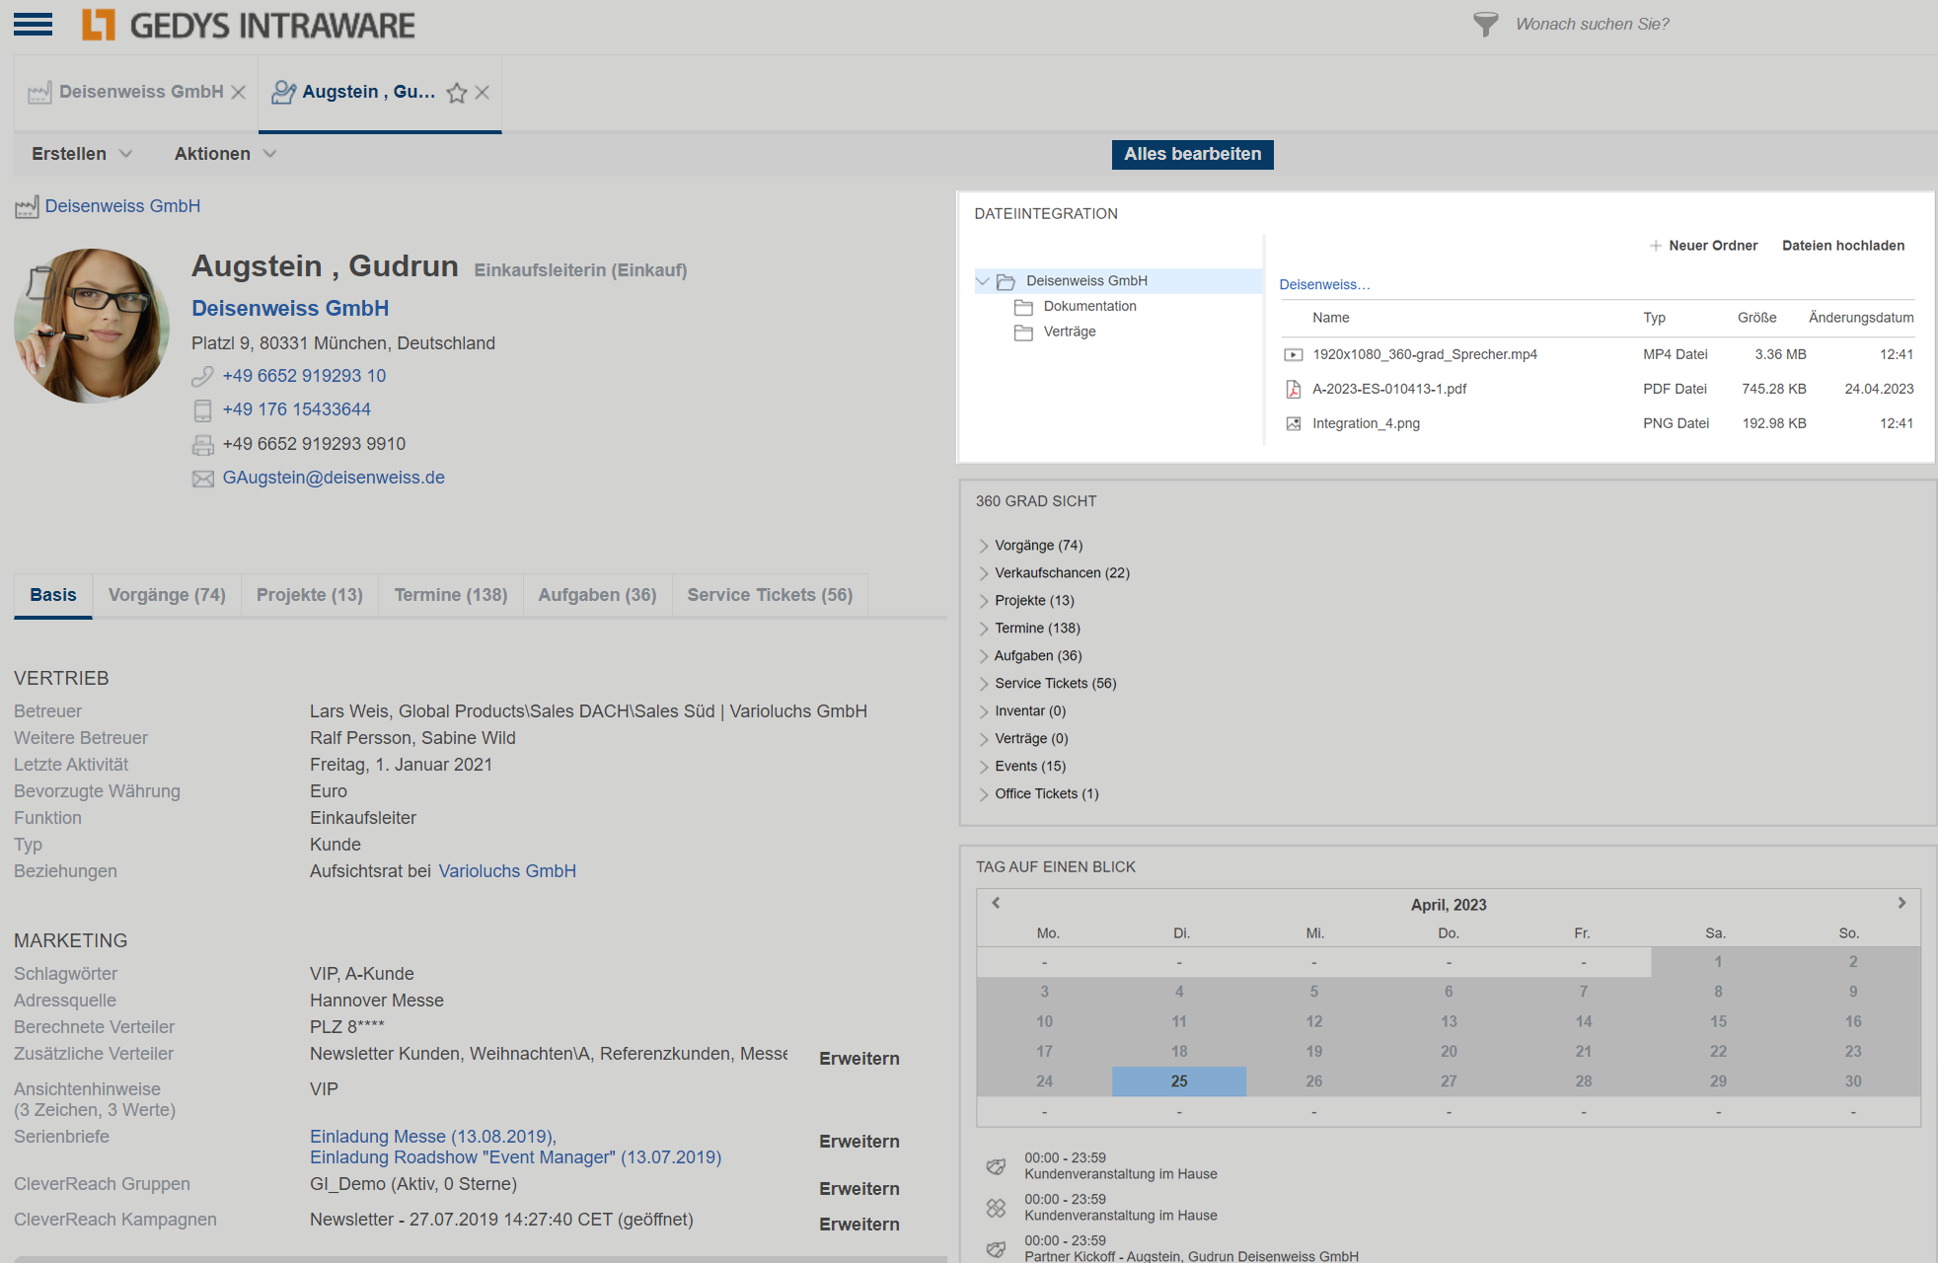Close the Deisenweiss GmbH tab
1938x1263 pixels.
pos(239,92)
